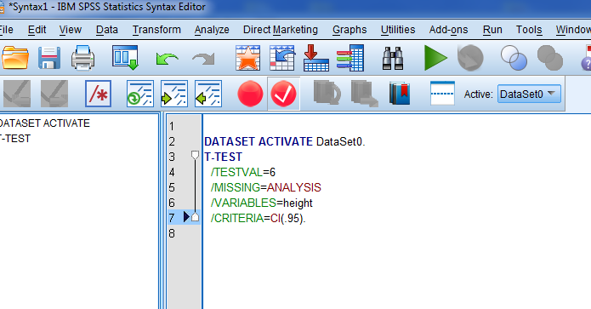This screenshot has height=309, width=591.
Task: Click line number 4 in the gutter
Action: click(x=172, y=172)
